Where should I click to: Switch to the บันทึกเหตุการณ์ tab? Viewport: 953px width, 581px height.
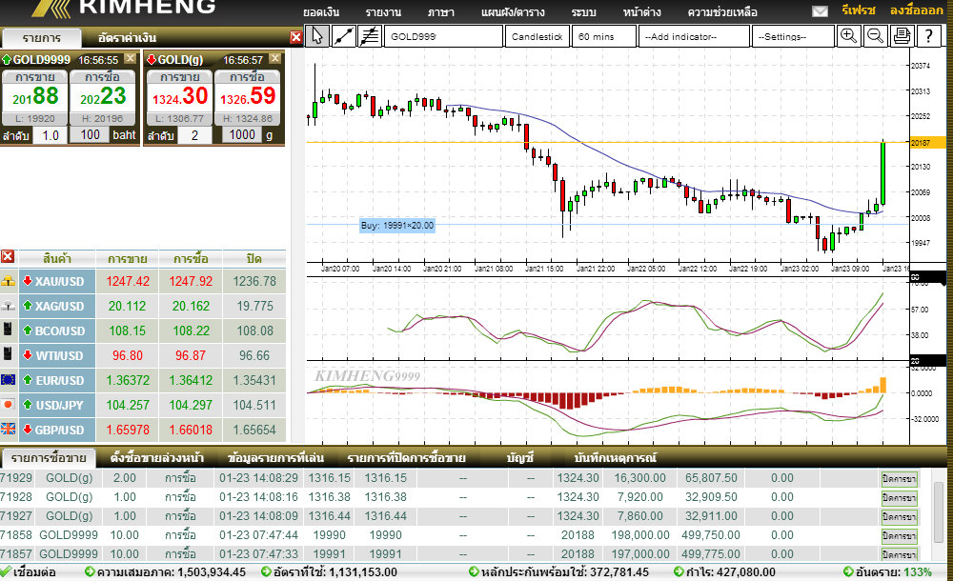coord(615,457)
